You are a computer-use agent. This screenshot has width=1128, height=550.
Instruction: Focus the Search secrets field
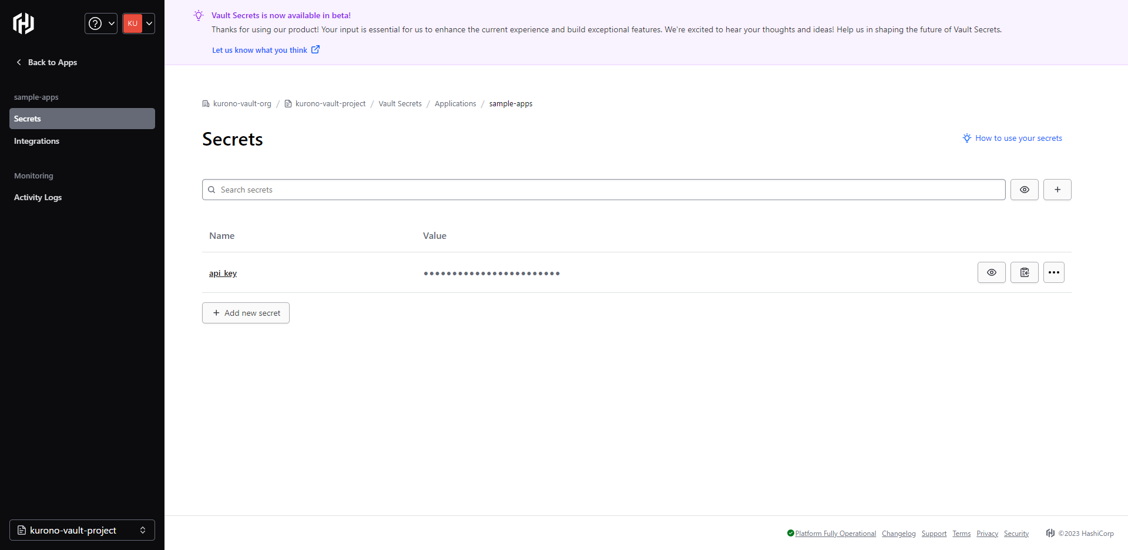(604, 190)
